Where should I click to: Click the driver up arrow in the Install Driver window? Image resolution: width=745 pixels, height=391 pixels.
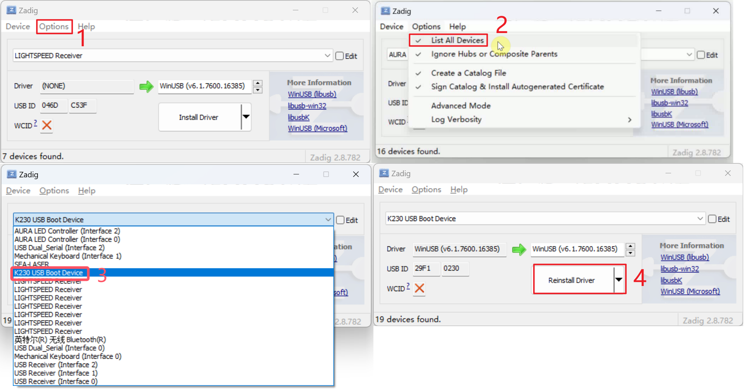pyautogui.click(x=258, y=83)
